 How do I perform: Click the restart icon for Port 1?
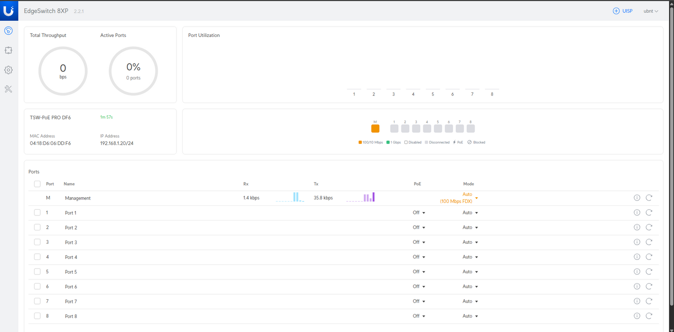click(649, 212)
